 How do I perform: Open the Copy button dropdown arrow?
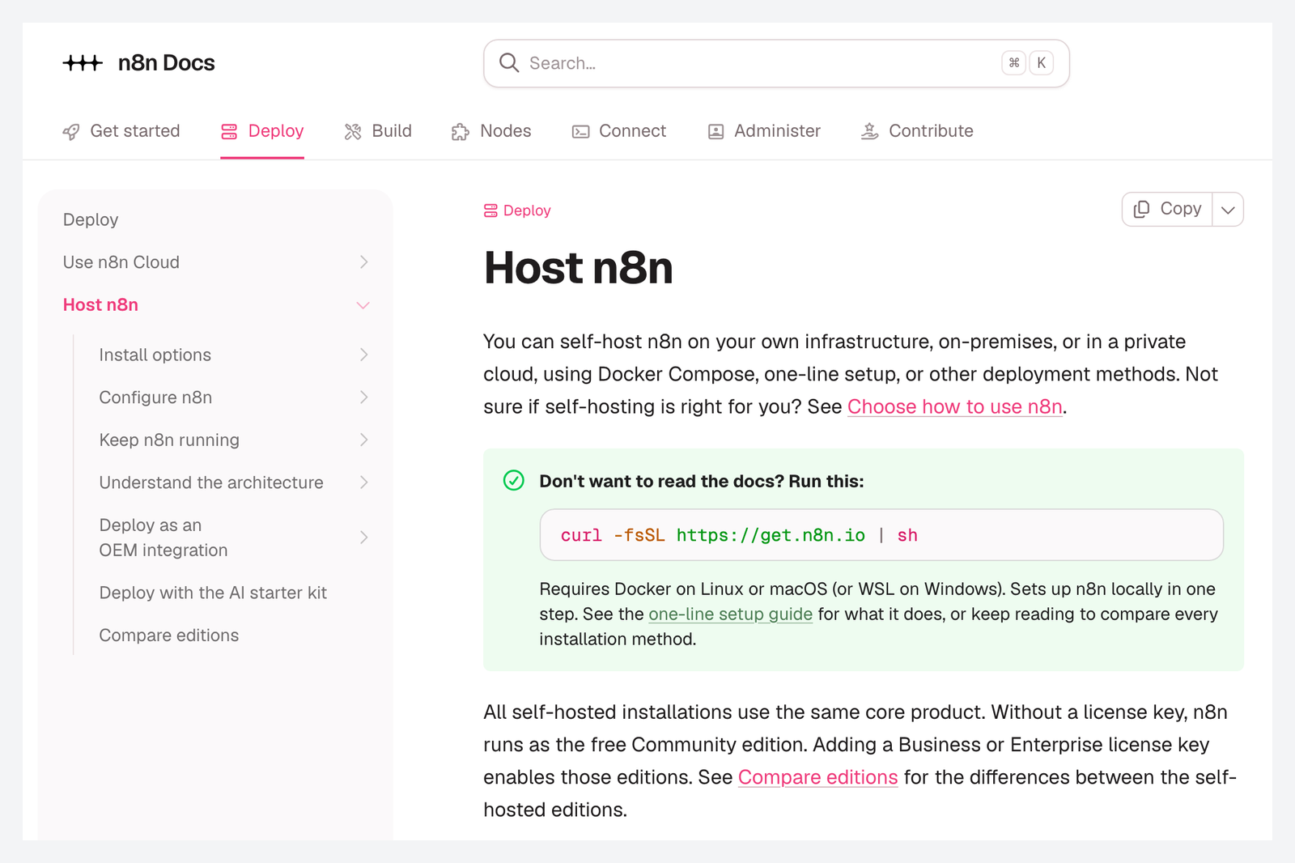tap(1228, 210)
